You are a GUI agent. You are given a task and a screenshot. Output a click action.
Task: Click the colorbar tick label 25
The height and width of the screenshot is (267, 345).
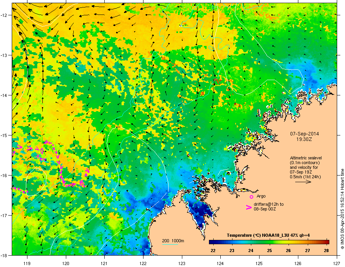pyautogui.click(x=270, y=251)
